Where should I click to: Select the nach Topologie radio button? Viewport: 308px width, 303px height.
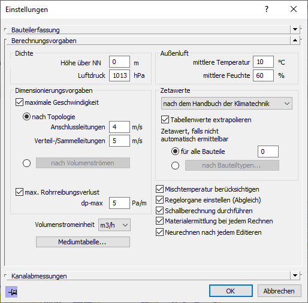(26, 117)
